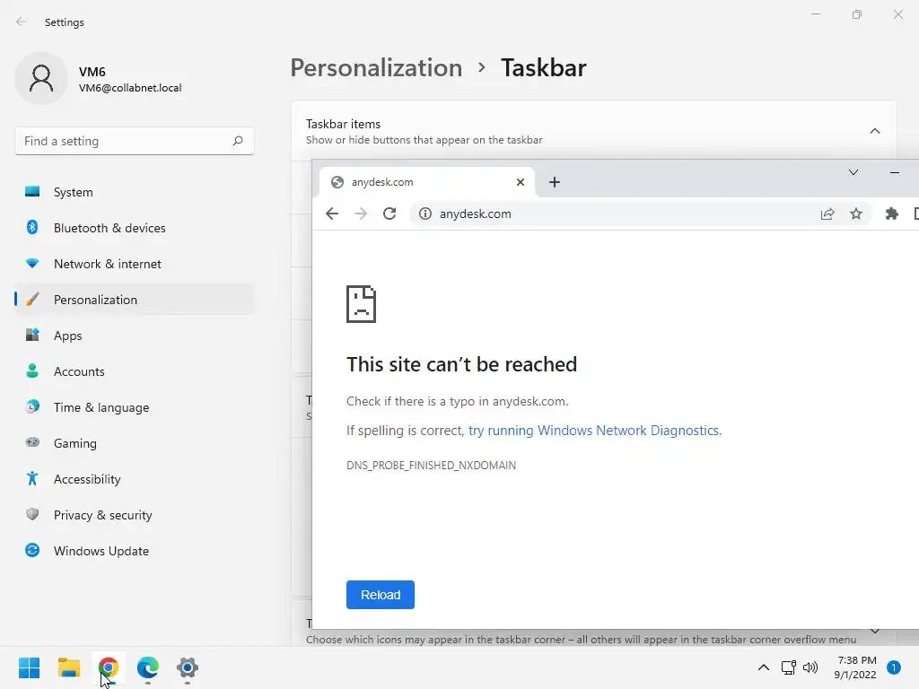This screenshot has width=919, height=689.
Task: Collapse the Taskbar items section
Action: click(874, 131)
